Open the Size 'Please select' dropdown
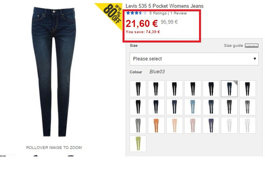The height and width of the screenshot is (177, 265). point(194,59)
